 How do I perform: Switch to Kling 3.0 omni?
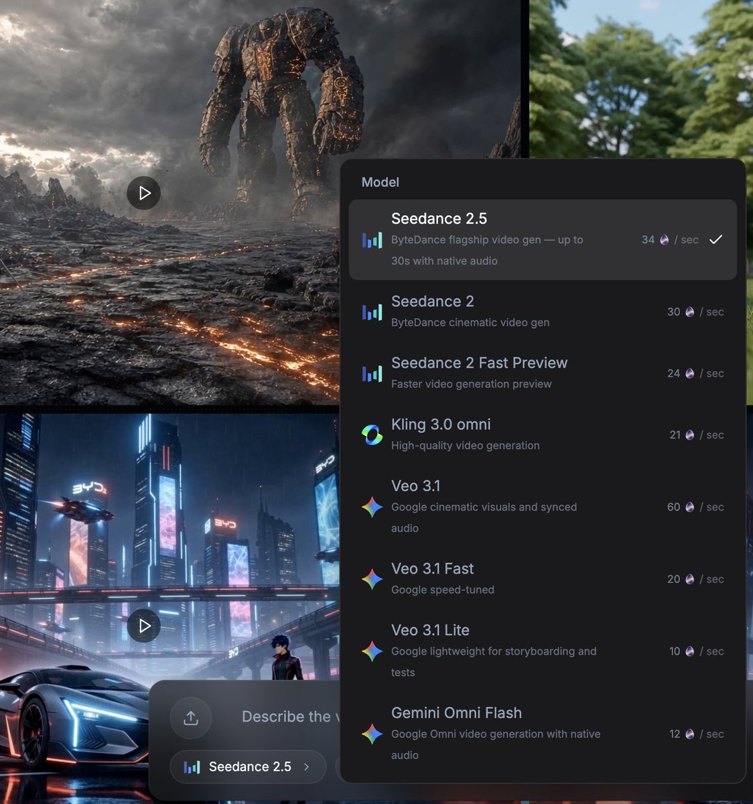point(543,435)
